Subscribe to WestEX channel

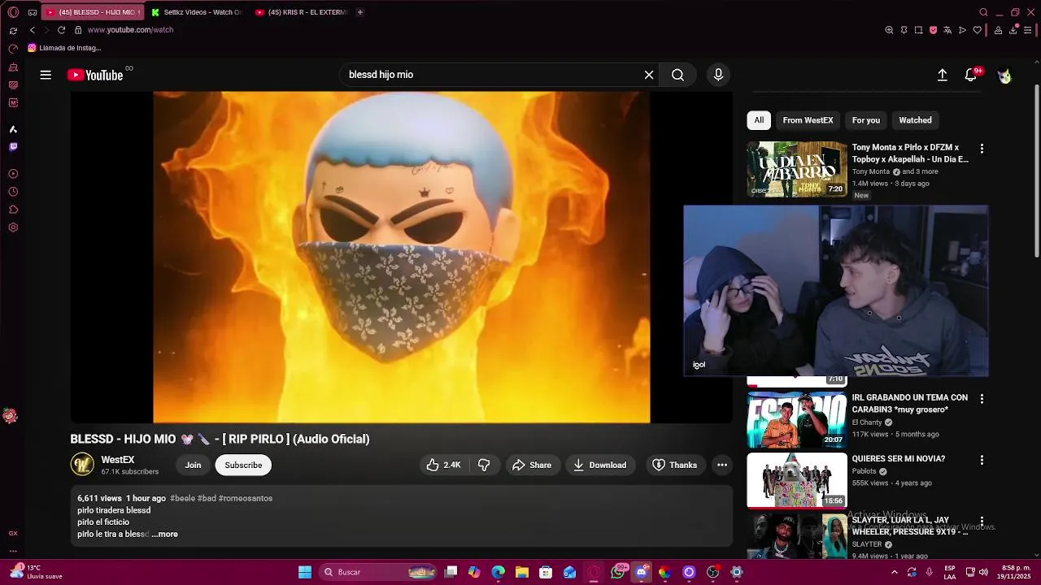tap(243, 465)
